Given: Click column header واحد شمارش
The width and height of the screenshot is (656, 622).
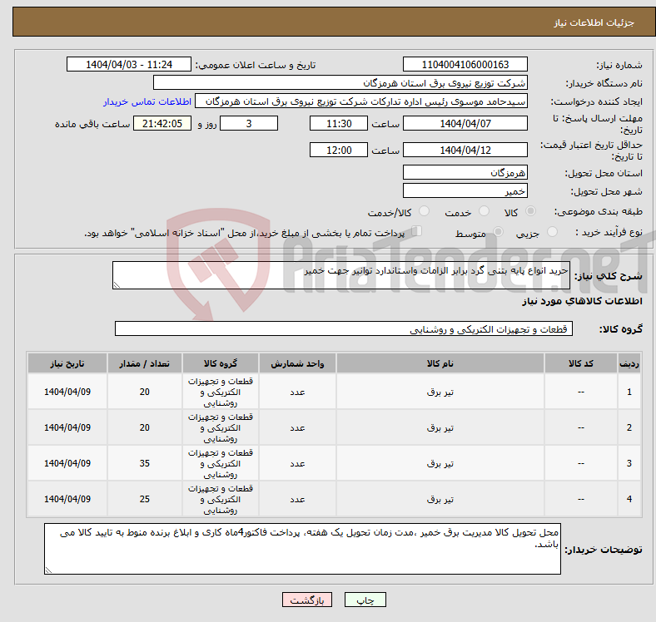Looking at the screenshot, I should tap(297, 363).
